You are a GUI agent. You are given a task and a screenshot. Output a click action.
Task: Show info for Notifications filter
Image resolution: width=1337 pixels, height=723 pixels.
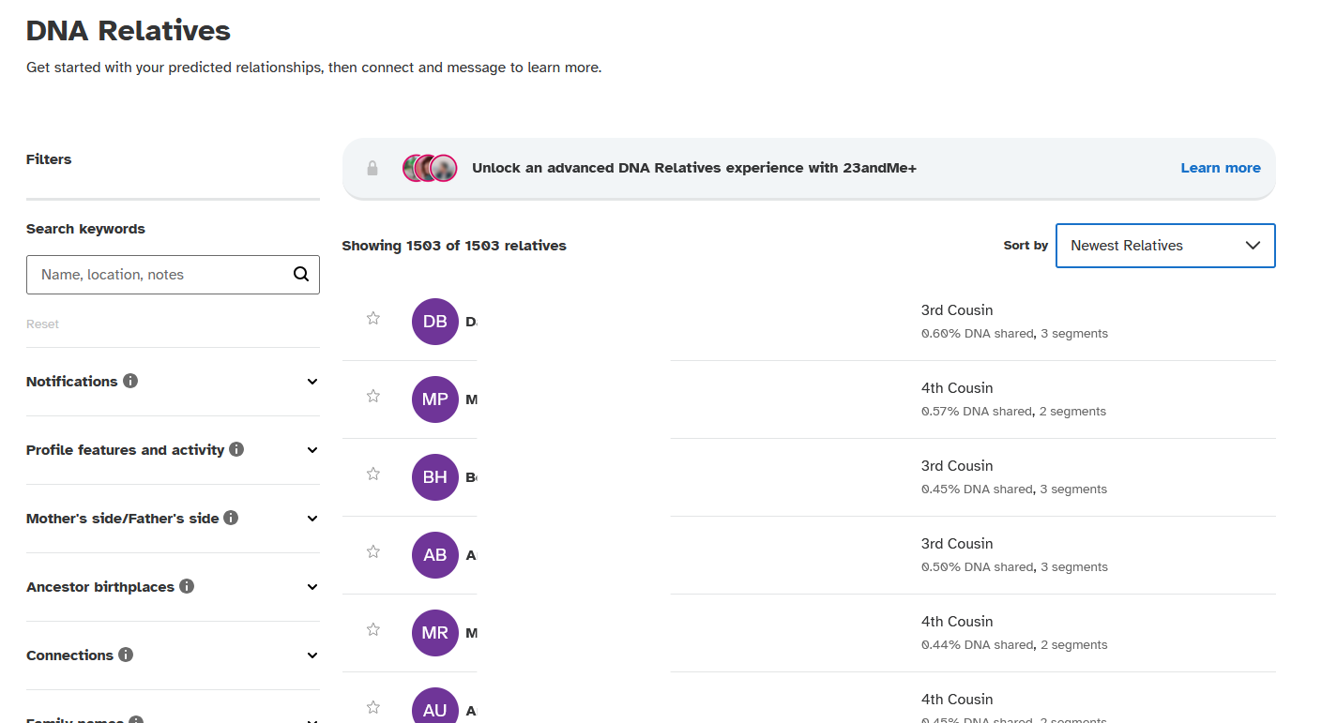(130, 381)
